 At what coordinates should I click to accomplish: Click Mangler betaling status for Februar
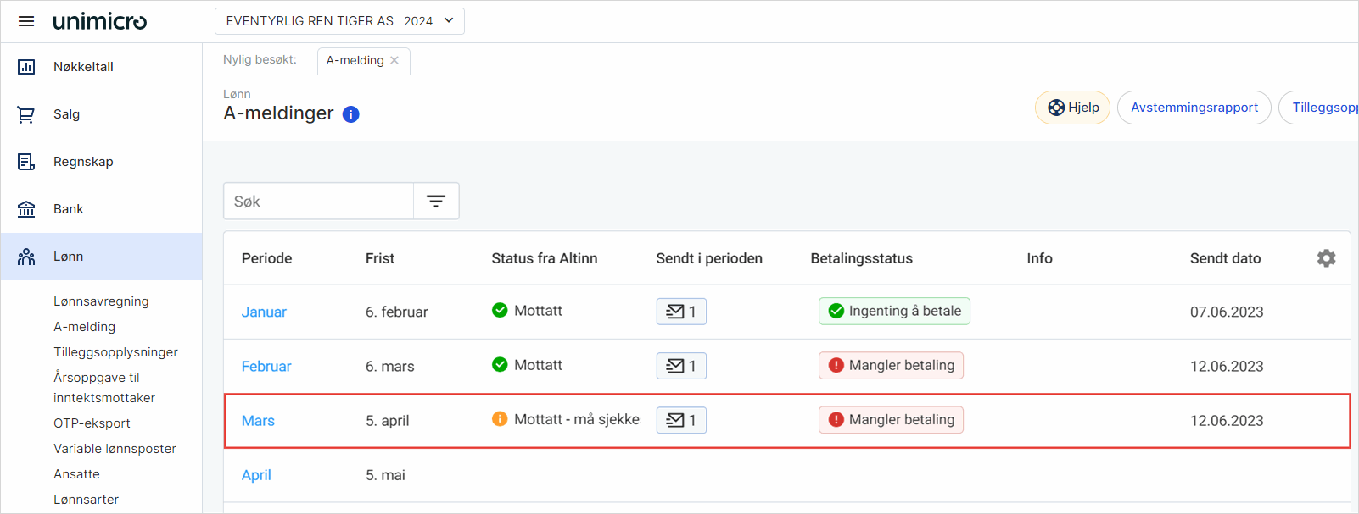tap(891, 366)
